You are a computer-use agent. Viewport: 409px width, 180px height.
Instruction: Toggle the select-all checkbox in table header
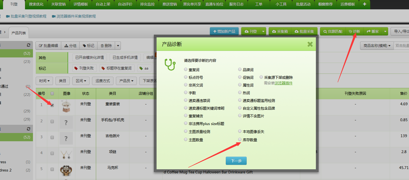(x=52, y=93)
